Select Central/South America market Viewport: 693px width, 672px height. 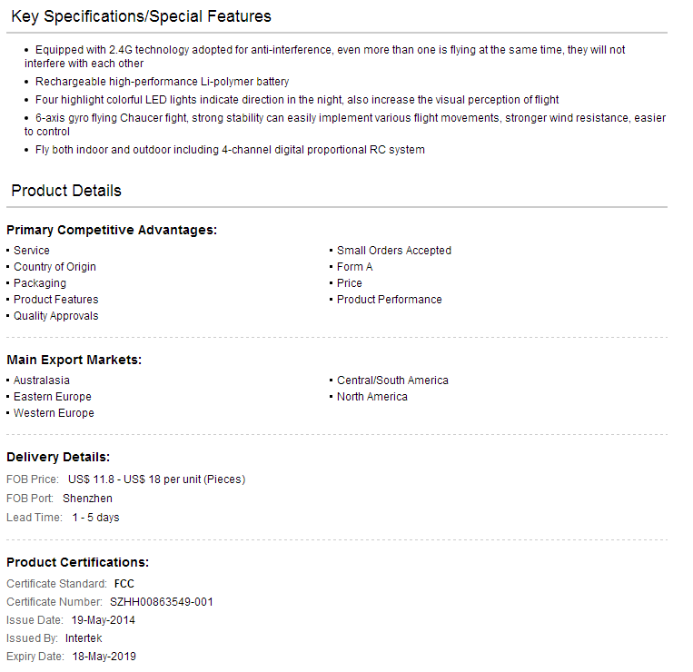pyautogui.click(x=392, y=380)
